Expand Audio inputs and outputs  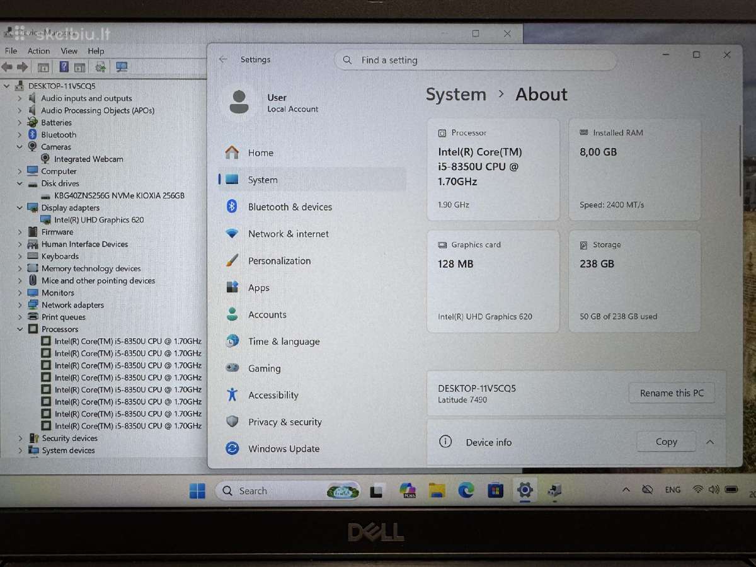20,98
